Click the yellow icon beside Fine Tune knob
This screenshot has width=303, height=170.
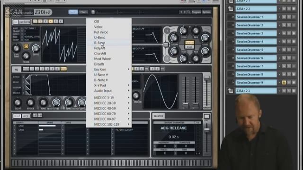tap(26, 46)
